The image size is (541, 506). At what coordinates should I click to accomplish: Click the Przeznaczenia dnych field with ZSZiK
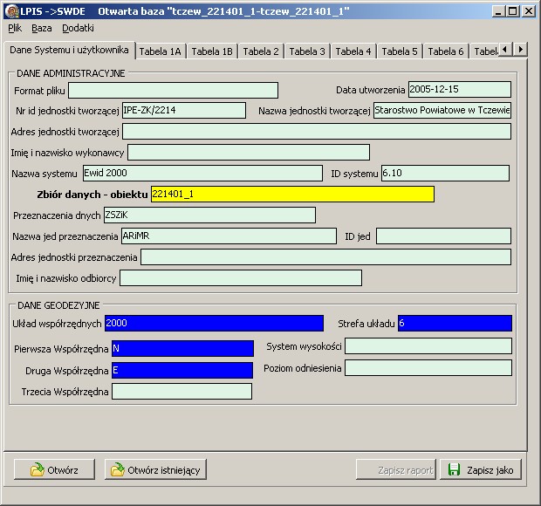pos(209,215)
